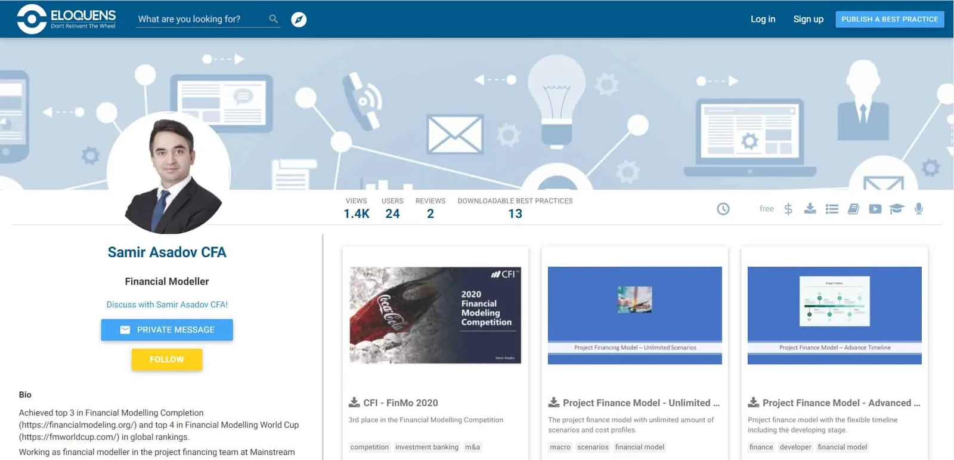Screen dimensions: 954x460
Task: Click "Discuss with Samir Asadov CFA!" link
Action: (x=167, y=304)
